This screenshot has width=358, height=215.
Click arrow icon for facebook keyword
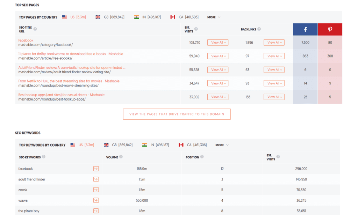point(96,169)
